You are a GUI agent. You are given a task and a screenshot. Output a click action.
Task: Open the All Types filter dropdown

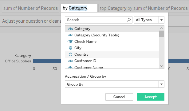(149, 20)
